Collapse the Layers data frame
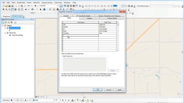 tap(3, 25)
